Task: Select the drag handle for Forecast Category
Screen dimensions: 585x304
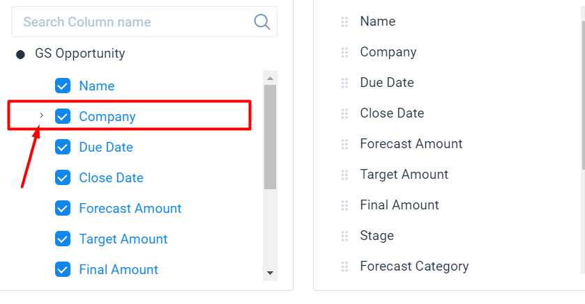Action: (344, 266)
